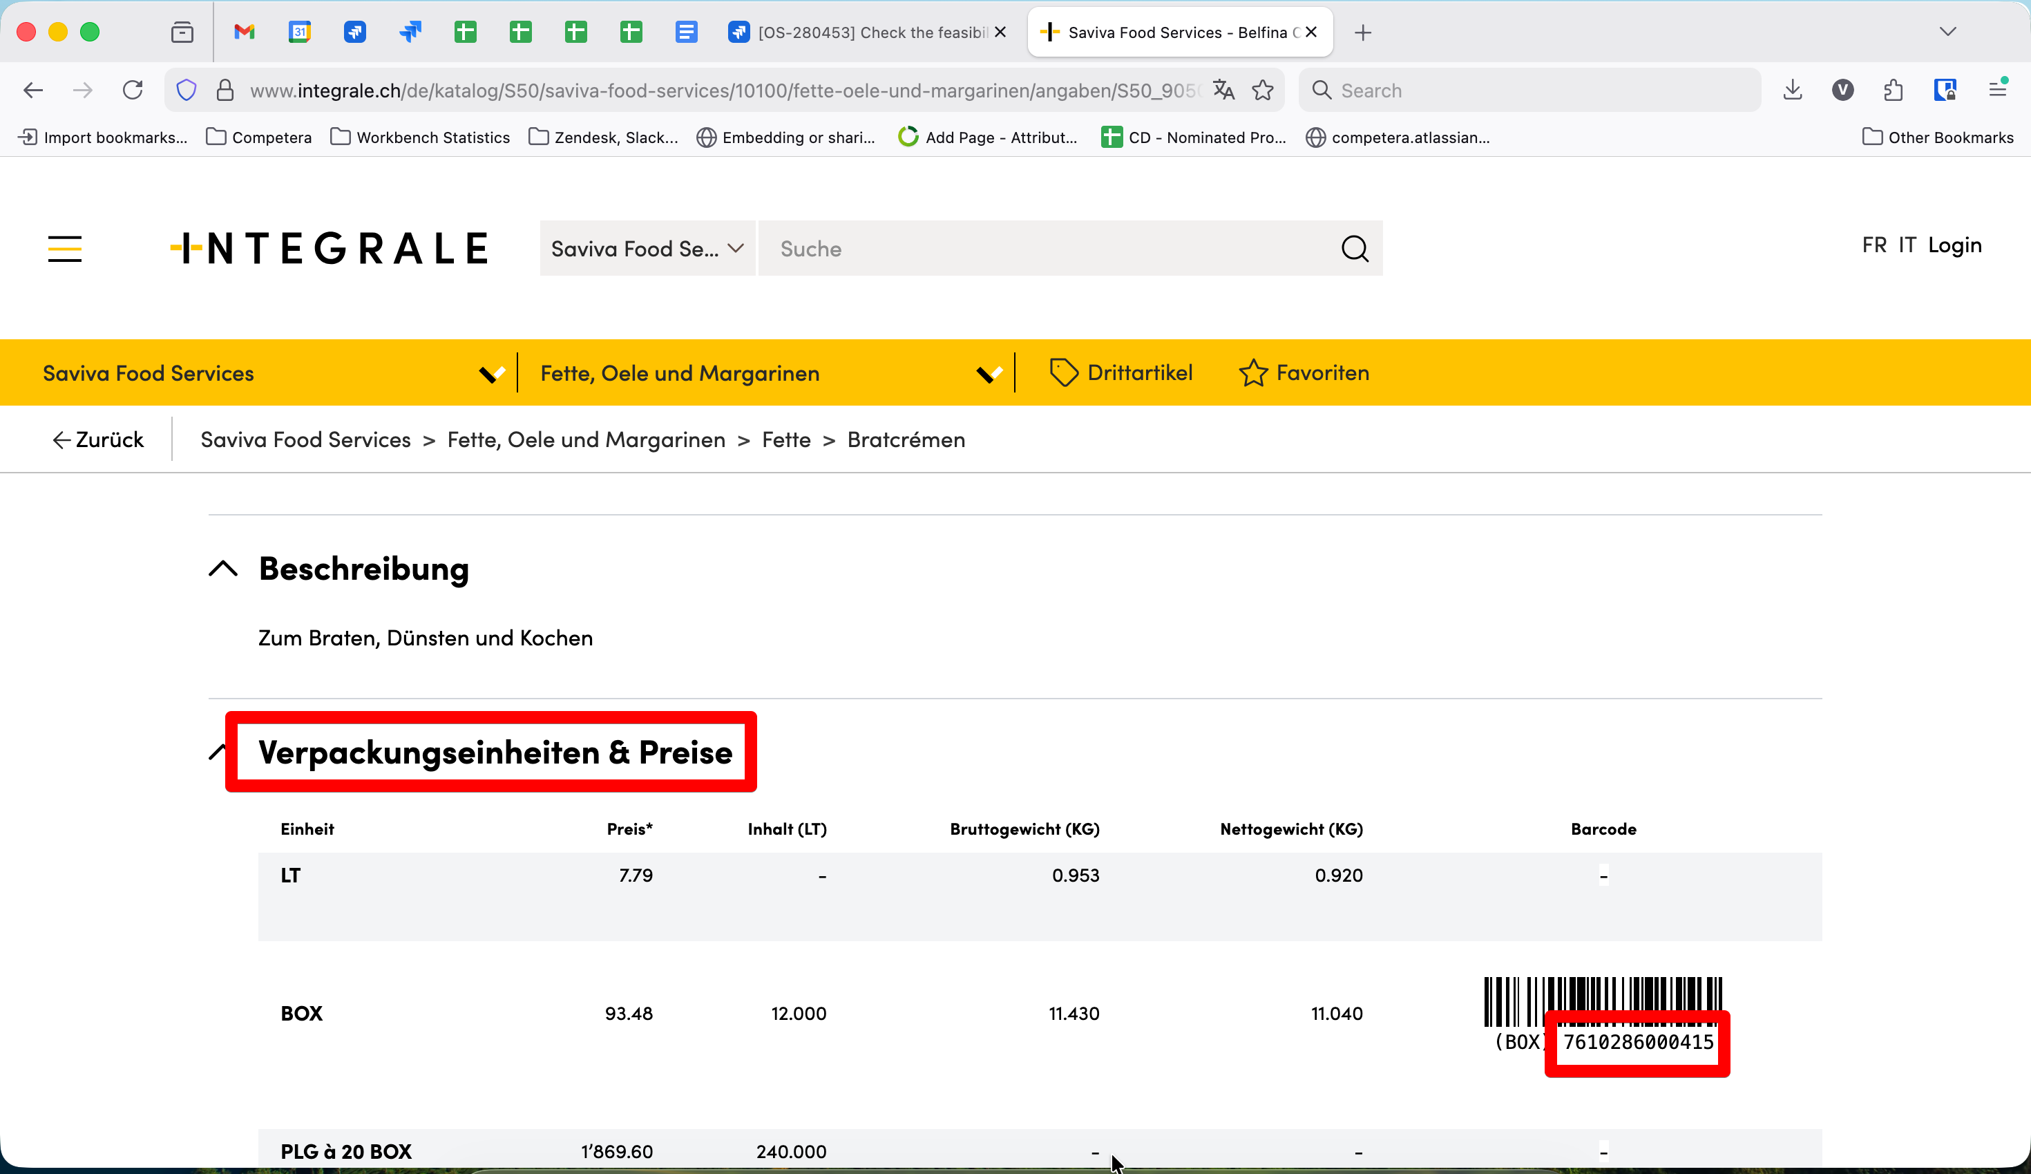Click the Zurück back link
The image size is (2031, 1174).
(x=98, y=439)
